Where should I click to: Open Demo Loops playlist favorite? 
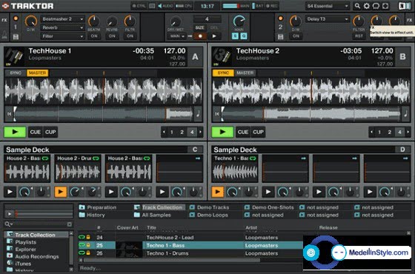point(209,215)
